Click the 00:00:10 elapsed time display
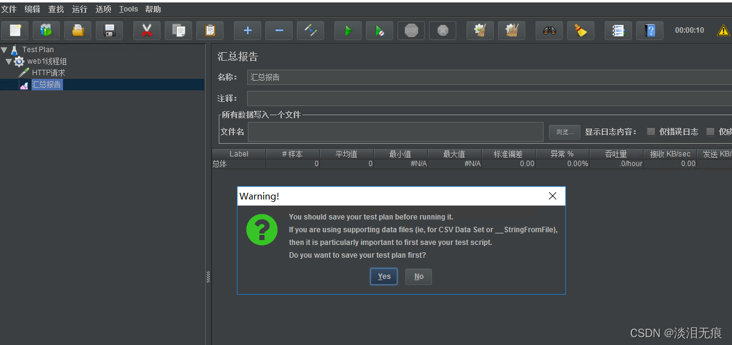Viewport: 732px width, 345px height. [x=690, y=30]
